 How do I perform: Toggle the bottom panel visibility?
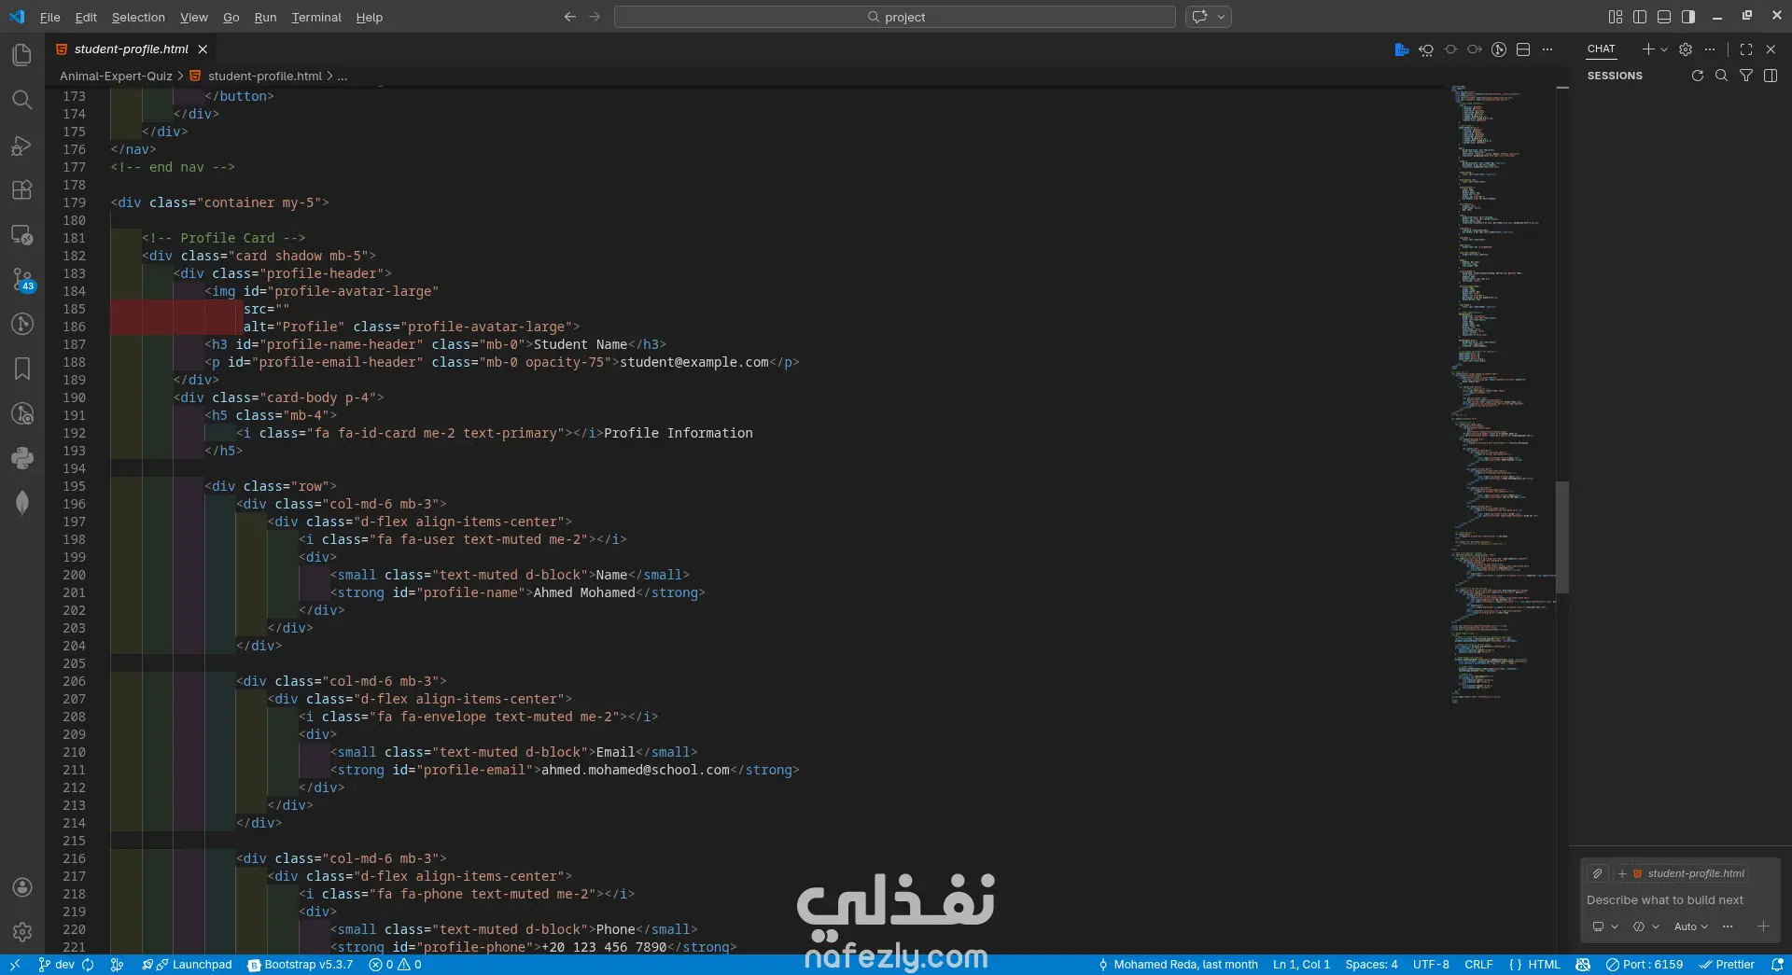[1664, 17]
